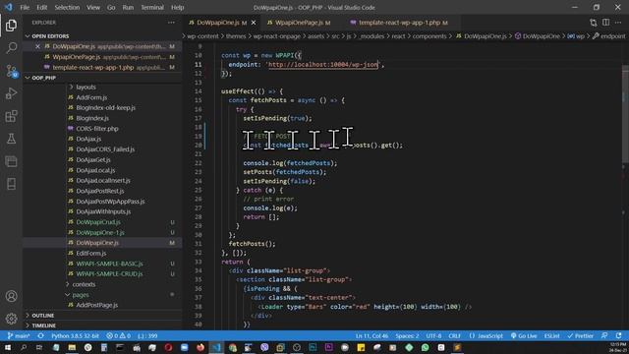Click synchronize changes icon in status bar
Viewport: 629px width, 354px height.
click(40, 336)
